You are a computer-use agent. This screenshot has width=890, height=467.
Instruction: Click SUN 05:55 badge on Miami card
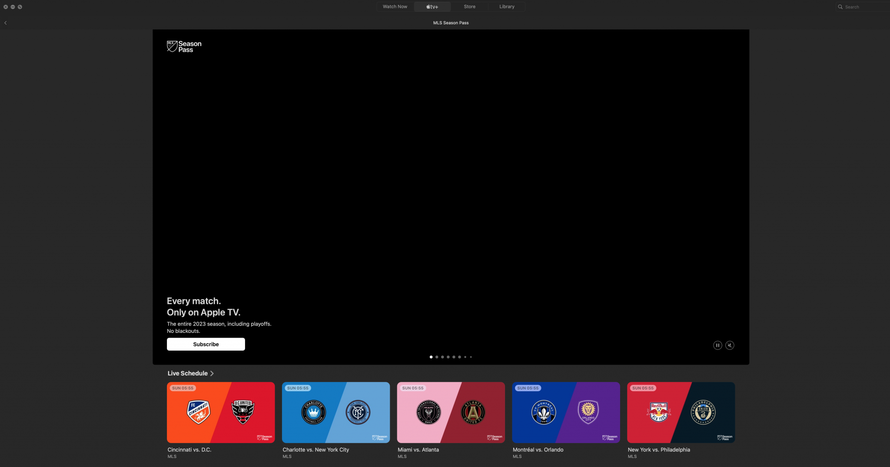413,388
